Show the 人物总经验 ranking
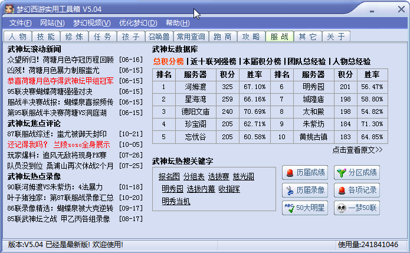 pos(352,61)
